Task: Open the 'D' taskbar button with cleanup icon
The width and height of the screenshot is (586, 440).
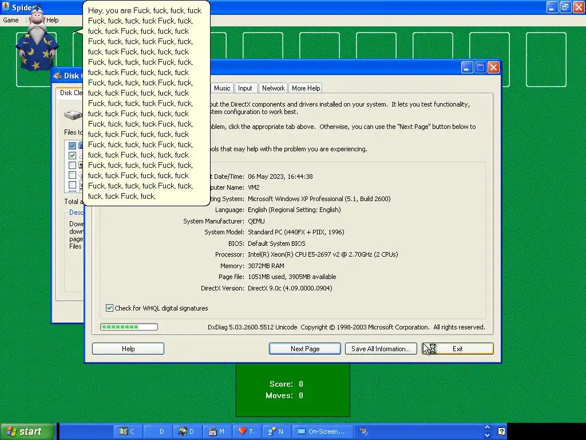Action: click(x=187, y=431)
